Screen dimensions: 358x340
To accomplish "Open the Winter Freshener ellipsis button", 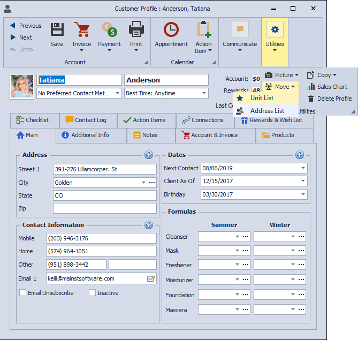I will click(x=301, y=265).
